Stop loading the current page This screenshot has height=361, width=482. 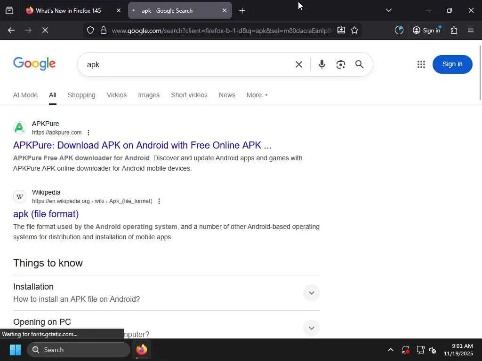click(45, 30)
